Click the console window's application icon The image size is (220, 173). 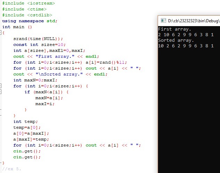point(163,21)
